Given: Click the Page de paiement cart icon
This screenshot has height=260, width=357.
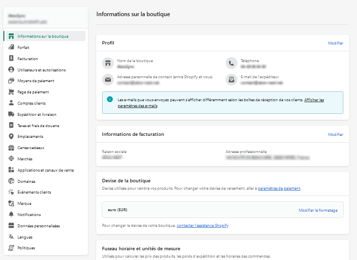Looking at the screenshot, I should [11, 92].
